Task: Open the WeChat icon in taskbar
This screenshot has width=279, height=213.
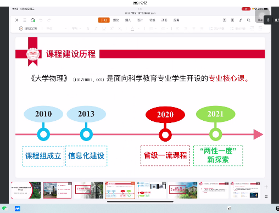Action: tap(4, 209)
